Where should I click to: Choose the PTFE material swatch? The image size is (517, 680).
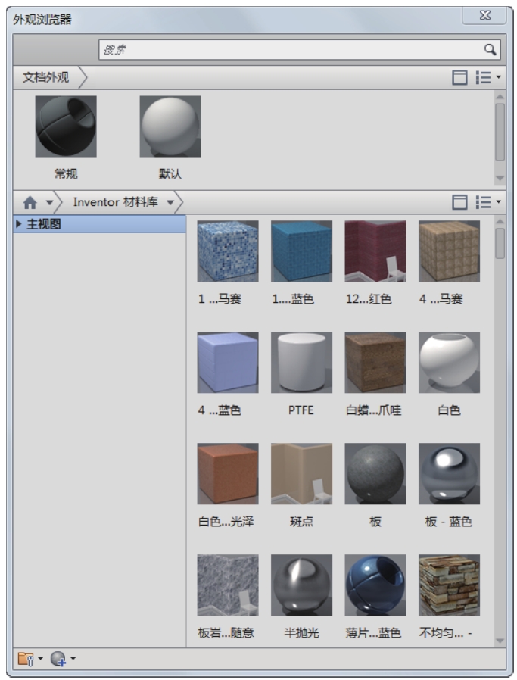(x=301, y=362)
